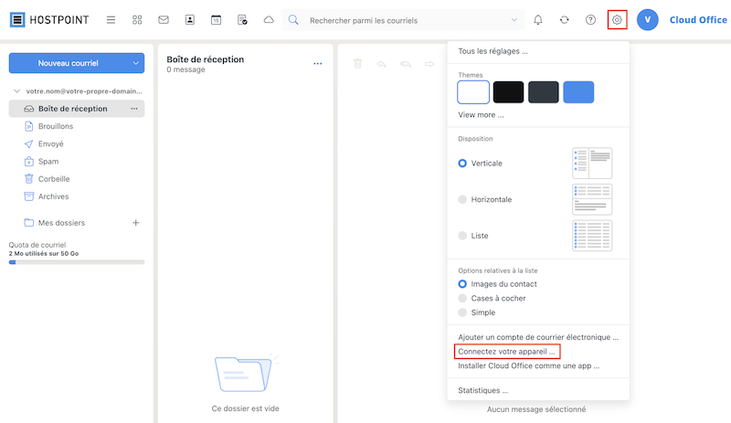Open the Tasks app icon
Image resolution: width=731 pixels, height=423 pixels.
pyautogui.click(x=242, y=20)
